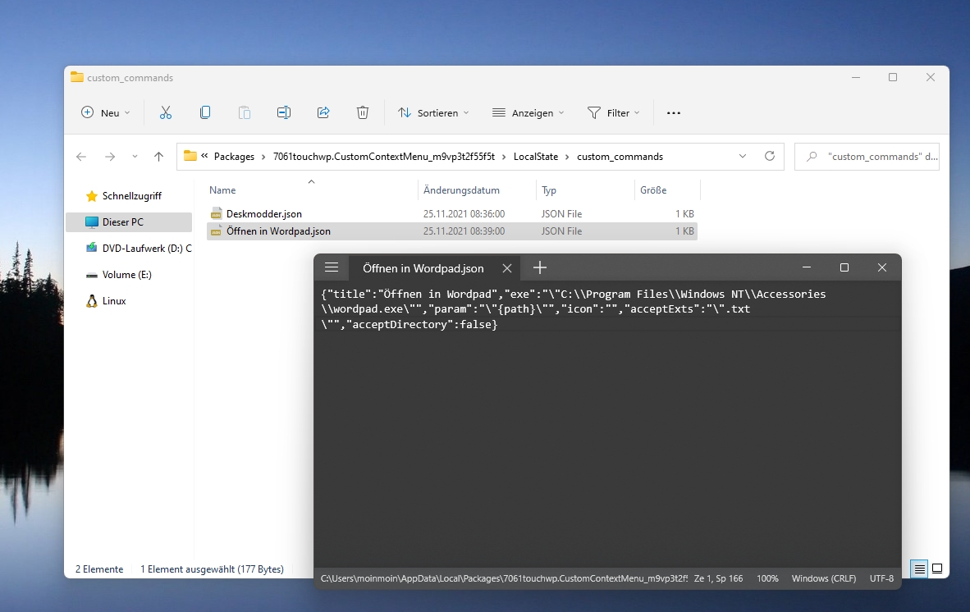Click the custom_commands breadcrumb segment
The height and width of the screenshot is (612, 970).
pos(620,157)
